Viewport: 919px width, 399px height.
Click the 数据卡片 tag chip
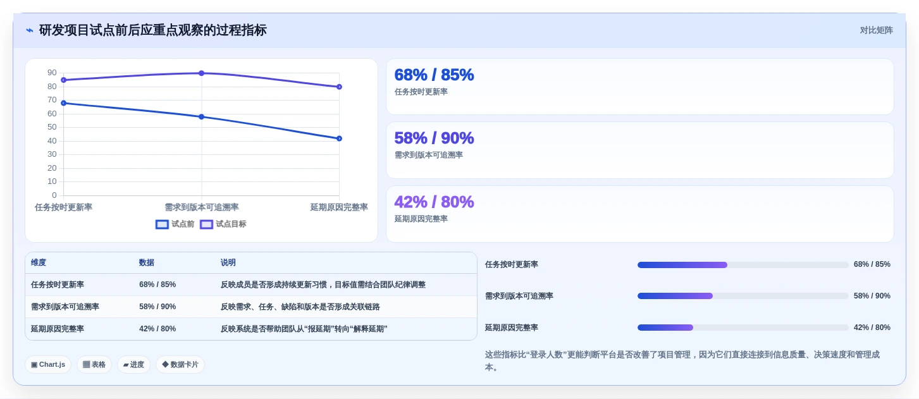coord(180,364)
